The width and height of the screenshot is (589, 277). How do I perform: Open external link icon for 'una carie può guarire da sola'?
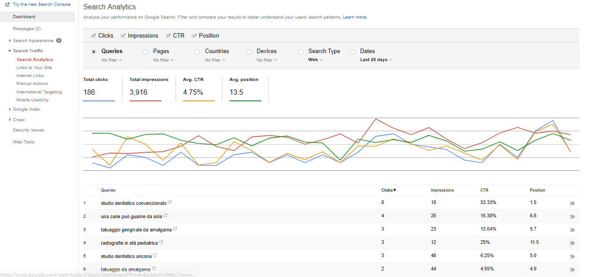(165, 216)
